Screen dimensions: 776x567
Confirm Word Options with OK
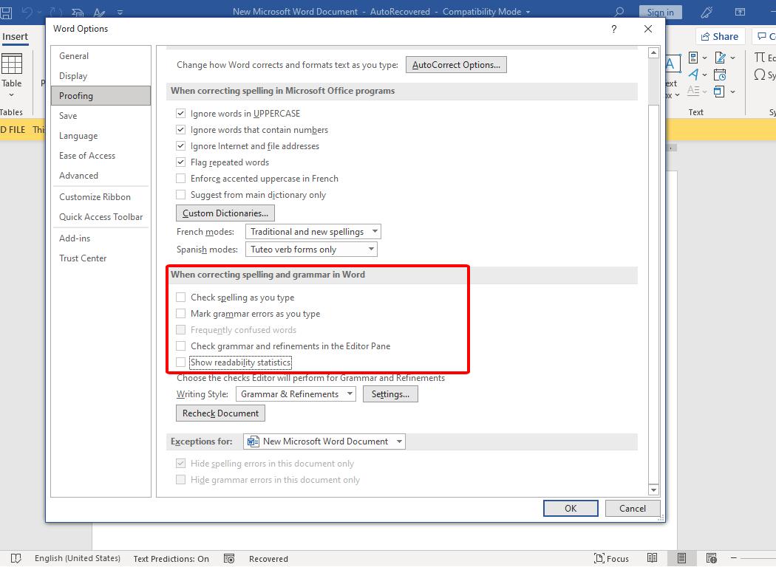pyautogui.click(x=571, y=508)
